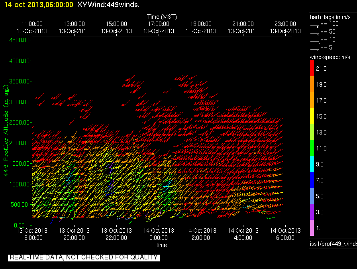Screen dimensions: 357x269
Task: Click the 50 m/s barb flag legend symbol
Action: coord(314,34)
